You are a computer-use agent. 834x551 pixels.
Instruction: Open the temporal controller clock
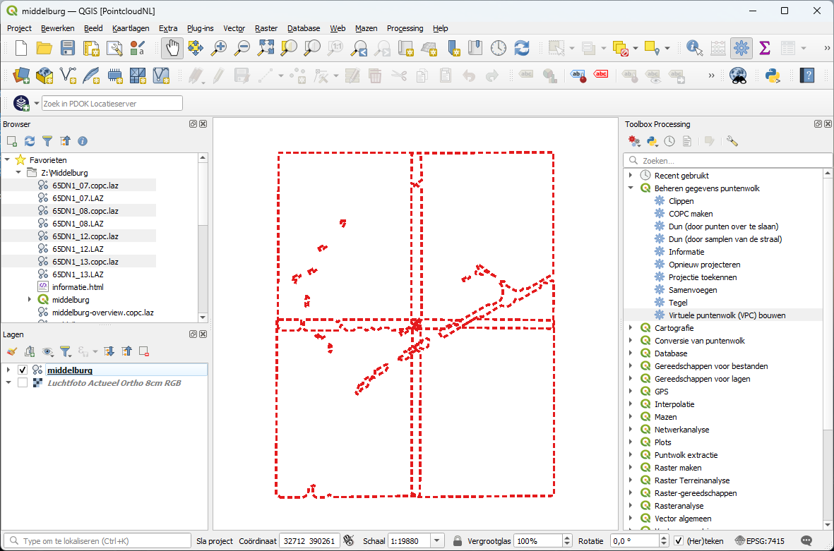coord(499,49)
